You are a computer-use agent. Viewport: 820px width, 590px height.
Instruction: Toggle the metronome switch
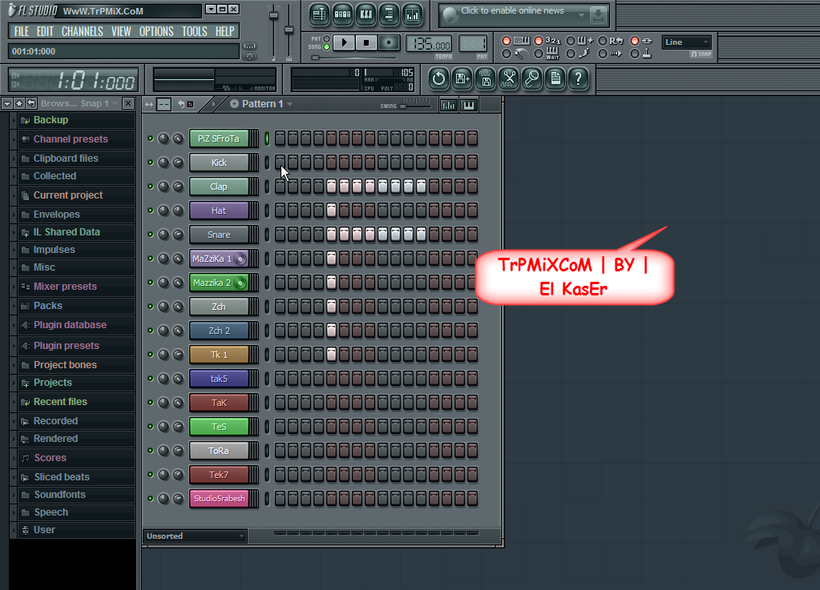[x=507, y=54]
